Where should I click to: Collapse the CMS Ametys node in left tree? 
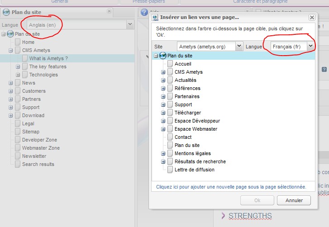(11, 50)
